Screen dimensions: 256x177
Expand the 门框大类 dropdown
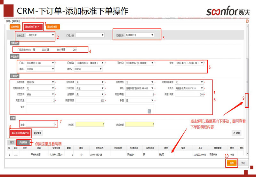click(90, 35)
